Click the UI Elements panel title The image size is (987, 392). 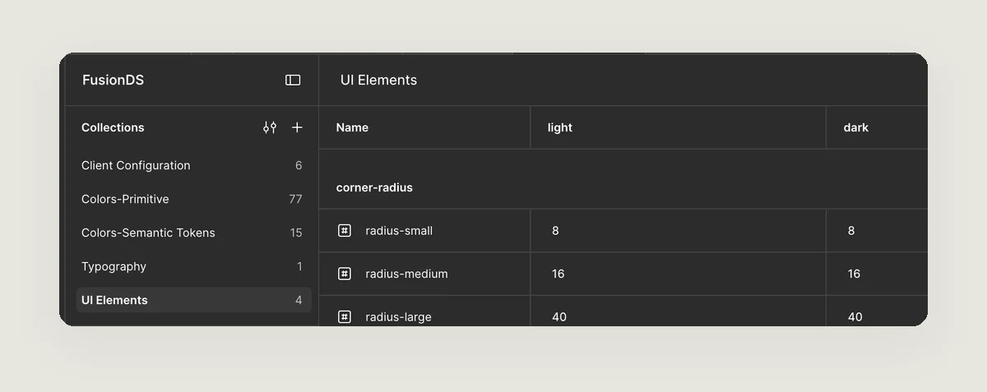click(378, 80)
